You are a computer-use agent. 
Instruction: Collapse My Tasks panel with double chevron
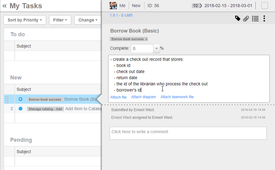point(4,6)
